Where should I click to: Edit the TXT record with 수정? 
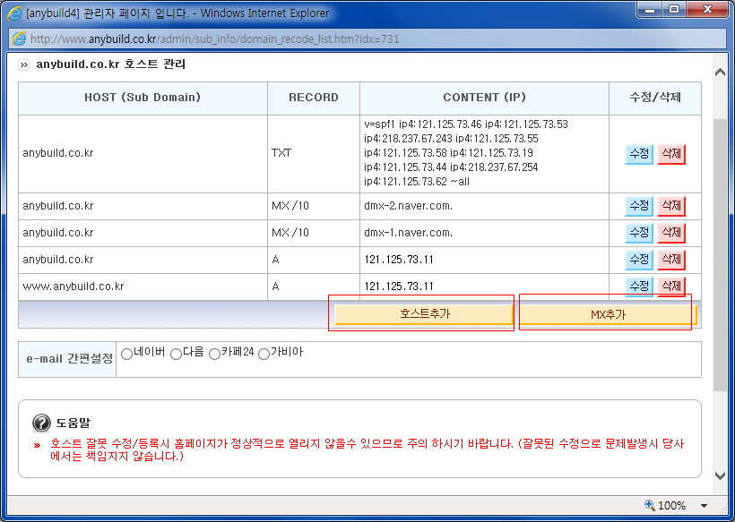tap(639, 154)
